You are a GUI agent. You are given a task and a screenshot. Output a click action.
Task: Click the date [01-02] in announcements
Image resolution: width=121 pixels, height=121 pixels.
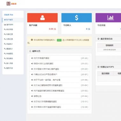[84, 96]
